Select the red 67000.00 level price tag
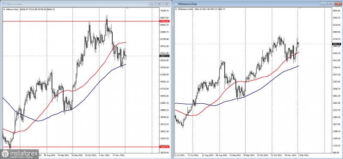 (165, 21)
